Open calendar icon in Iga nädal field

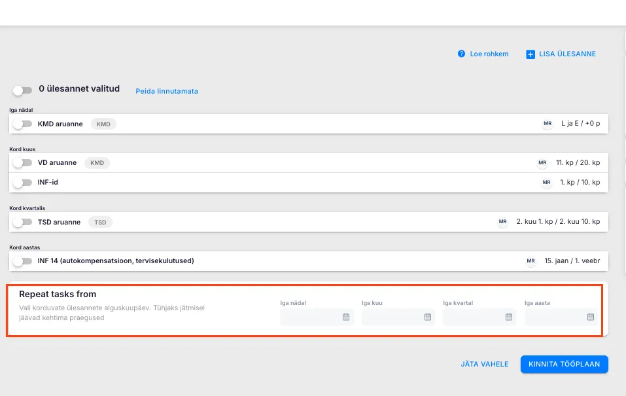pyautogui.click(x=346, y=317)
